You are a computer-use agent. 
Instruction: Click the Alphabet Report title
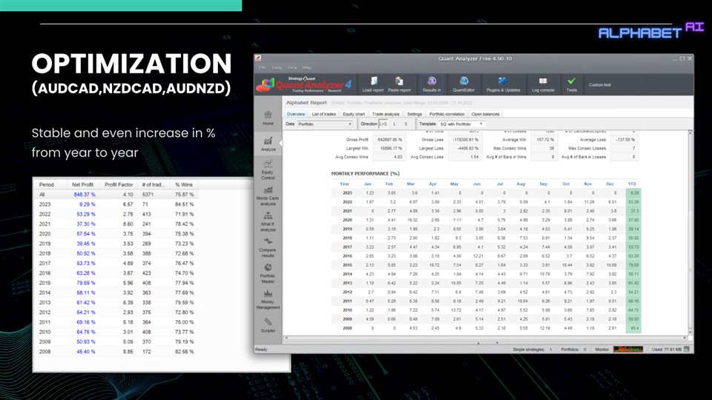pyautogui.click(x=306, y=102)
